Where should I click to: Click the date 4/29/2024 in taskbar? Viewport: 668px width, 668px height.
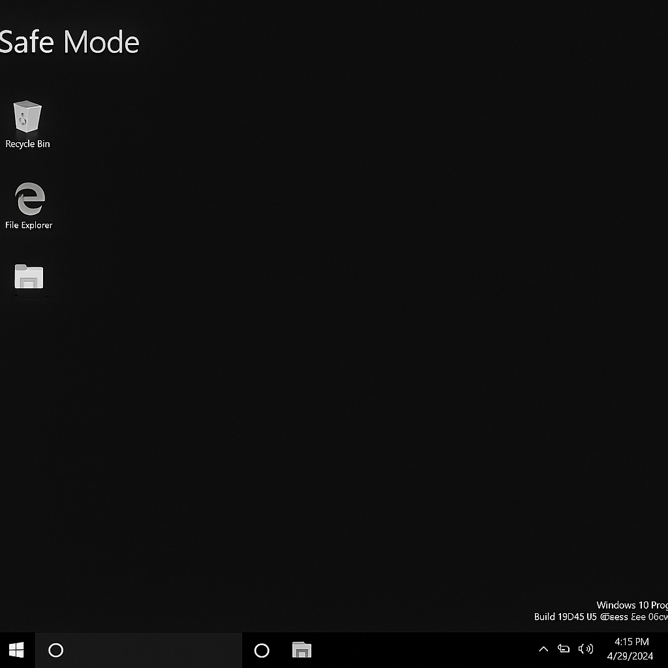click(x=630, y=656)
